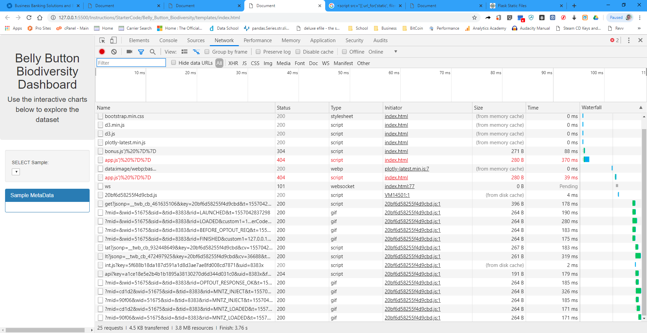Image resolution: width=647 pixels, height=333 pixels.
Task: Stop recording network log
Action: (x=102, y=52)
